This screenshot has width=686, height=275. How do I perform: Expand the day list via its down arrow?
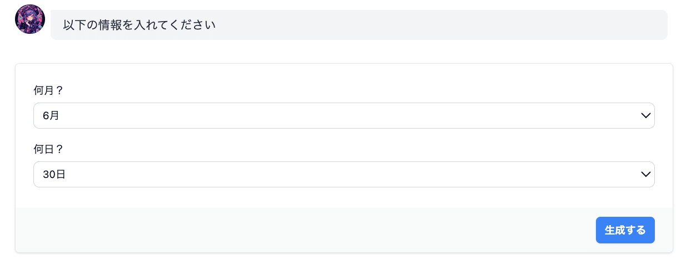(645, 174)
